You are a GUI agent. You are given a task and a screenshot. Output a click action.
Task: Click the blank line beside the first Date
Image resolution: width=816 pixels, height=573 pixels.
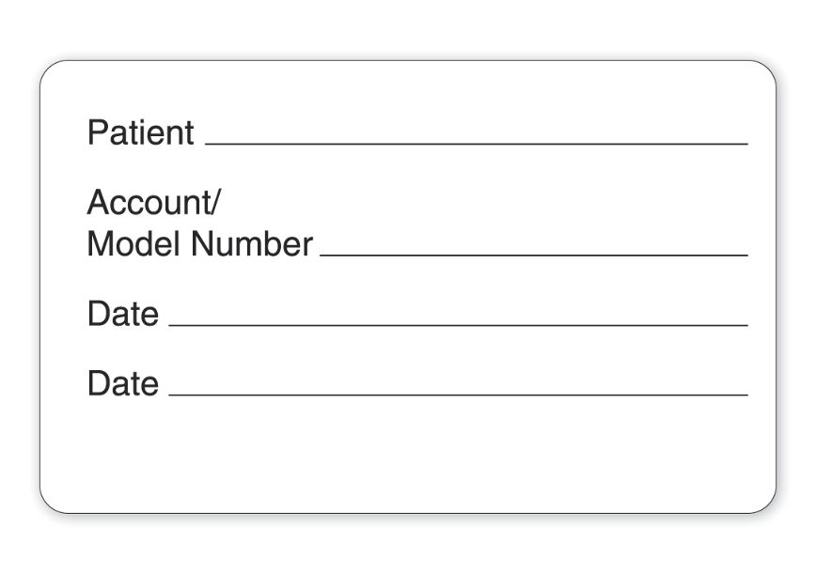pos(458,324)
